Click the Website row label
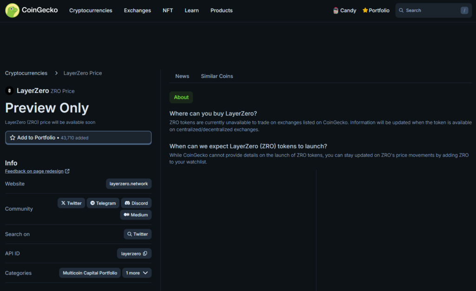 (x=15, y=184)
